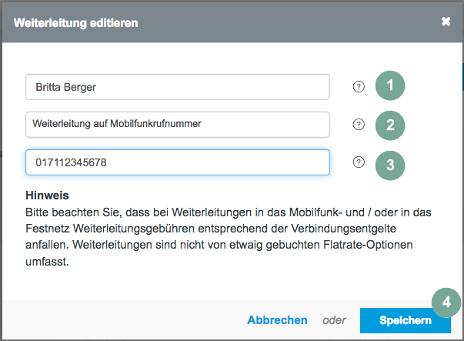
Task: Click the green number 4 badge
Action: (445, 303)
